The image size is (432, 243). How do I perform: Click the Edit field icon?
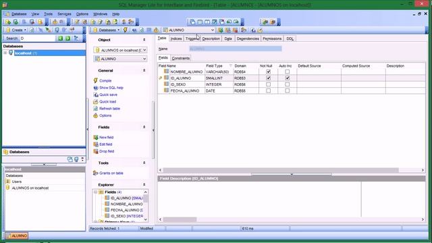96,144
